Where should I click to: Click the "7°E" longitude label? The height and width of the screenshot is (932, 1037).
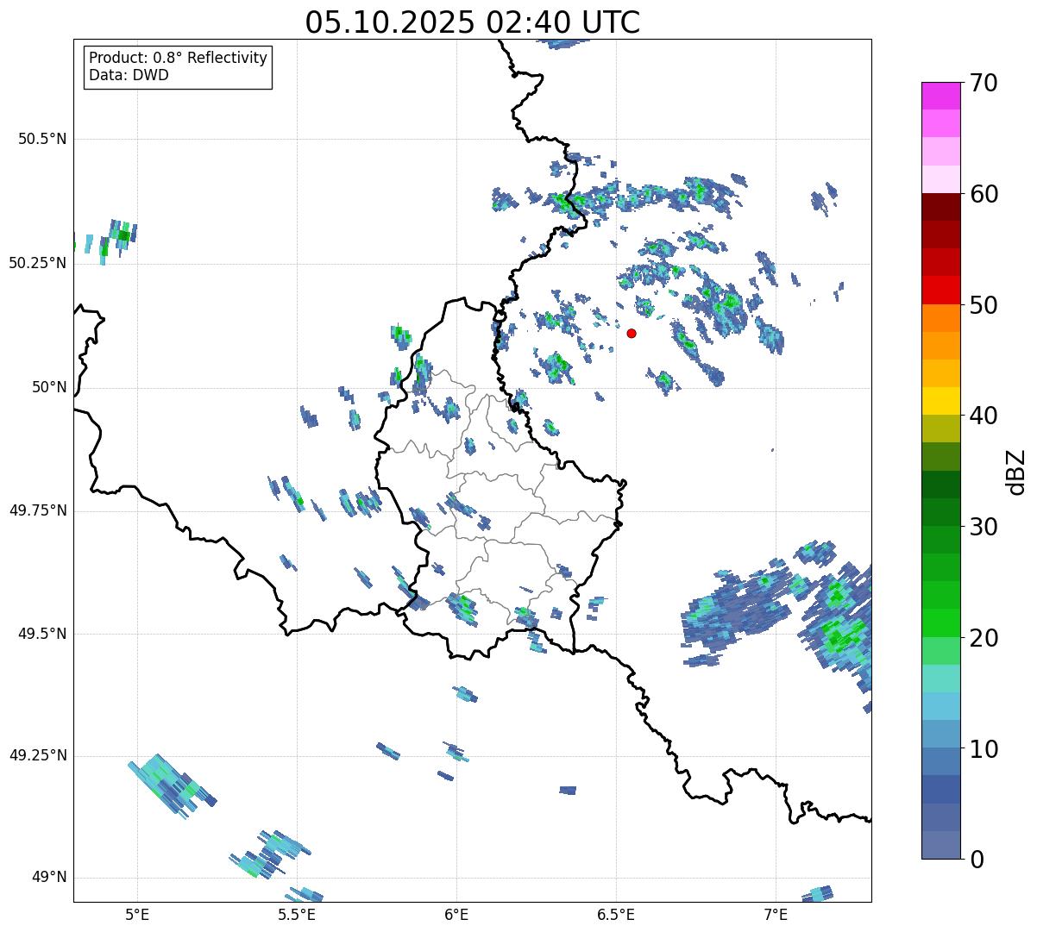776,914
